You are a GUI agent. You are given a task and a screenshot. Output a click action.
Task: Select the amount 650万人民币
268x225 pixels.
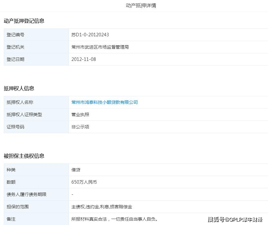(84, 182)
